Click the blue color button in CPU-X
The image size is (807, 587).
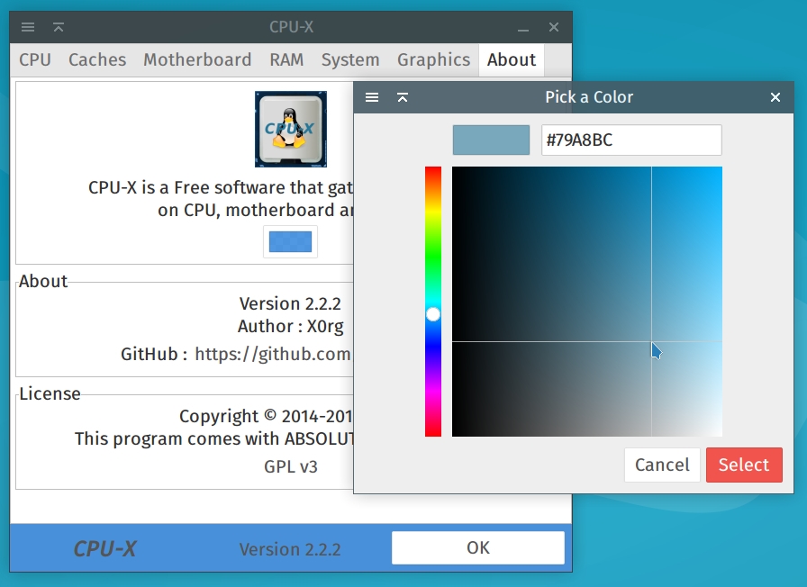(290, 241)
